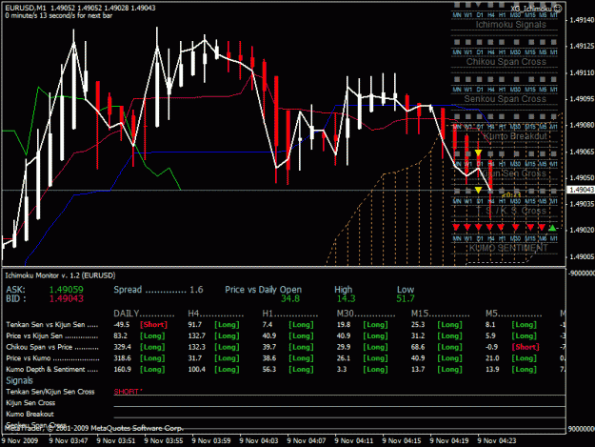Click the Price vs Daily Open value 34.8
595x447 pixels.
coord(290,299)
